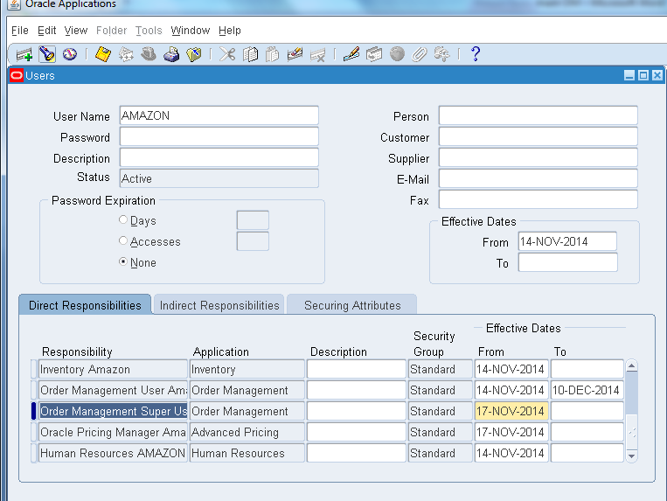Open Window Help question mark icon
Screen dimensions: 667x501
tap(476, 54)
